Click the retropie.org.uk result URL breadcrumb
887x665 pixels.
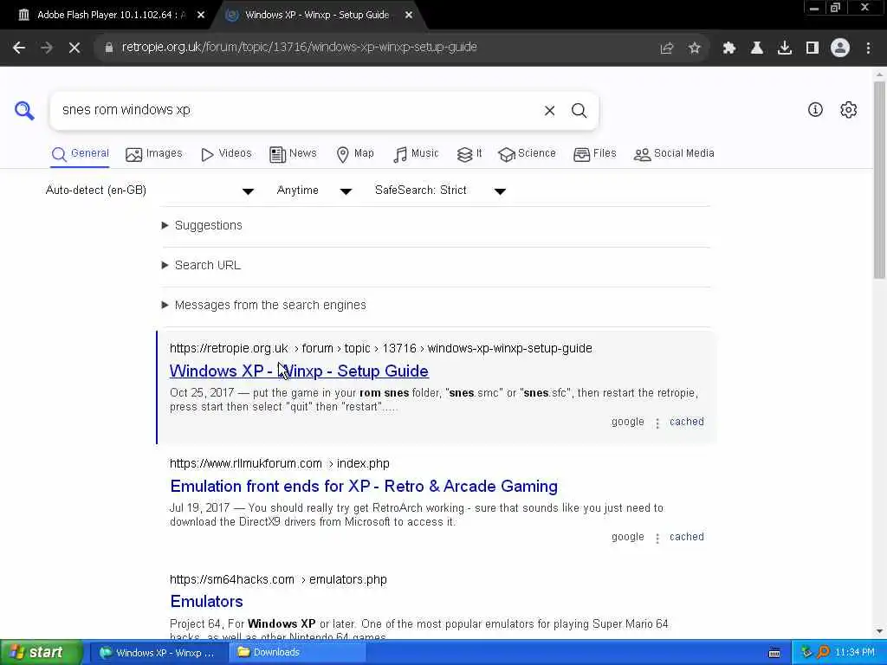coord(381,348)
